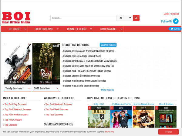Image resolution: width=182 pixels, height=136 pixels.
Task: Open India Top Grossers link
Action: tap(11, 125)
